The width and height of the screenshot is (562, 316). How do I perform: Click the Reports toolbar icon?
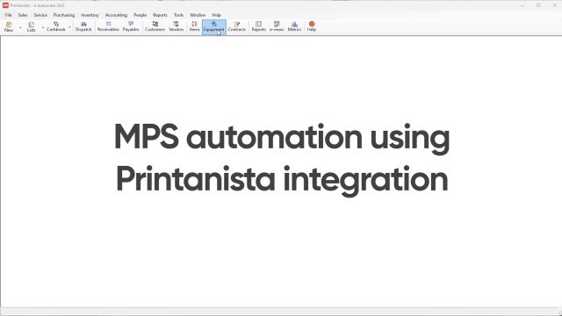point(258,27)
